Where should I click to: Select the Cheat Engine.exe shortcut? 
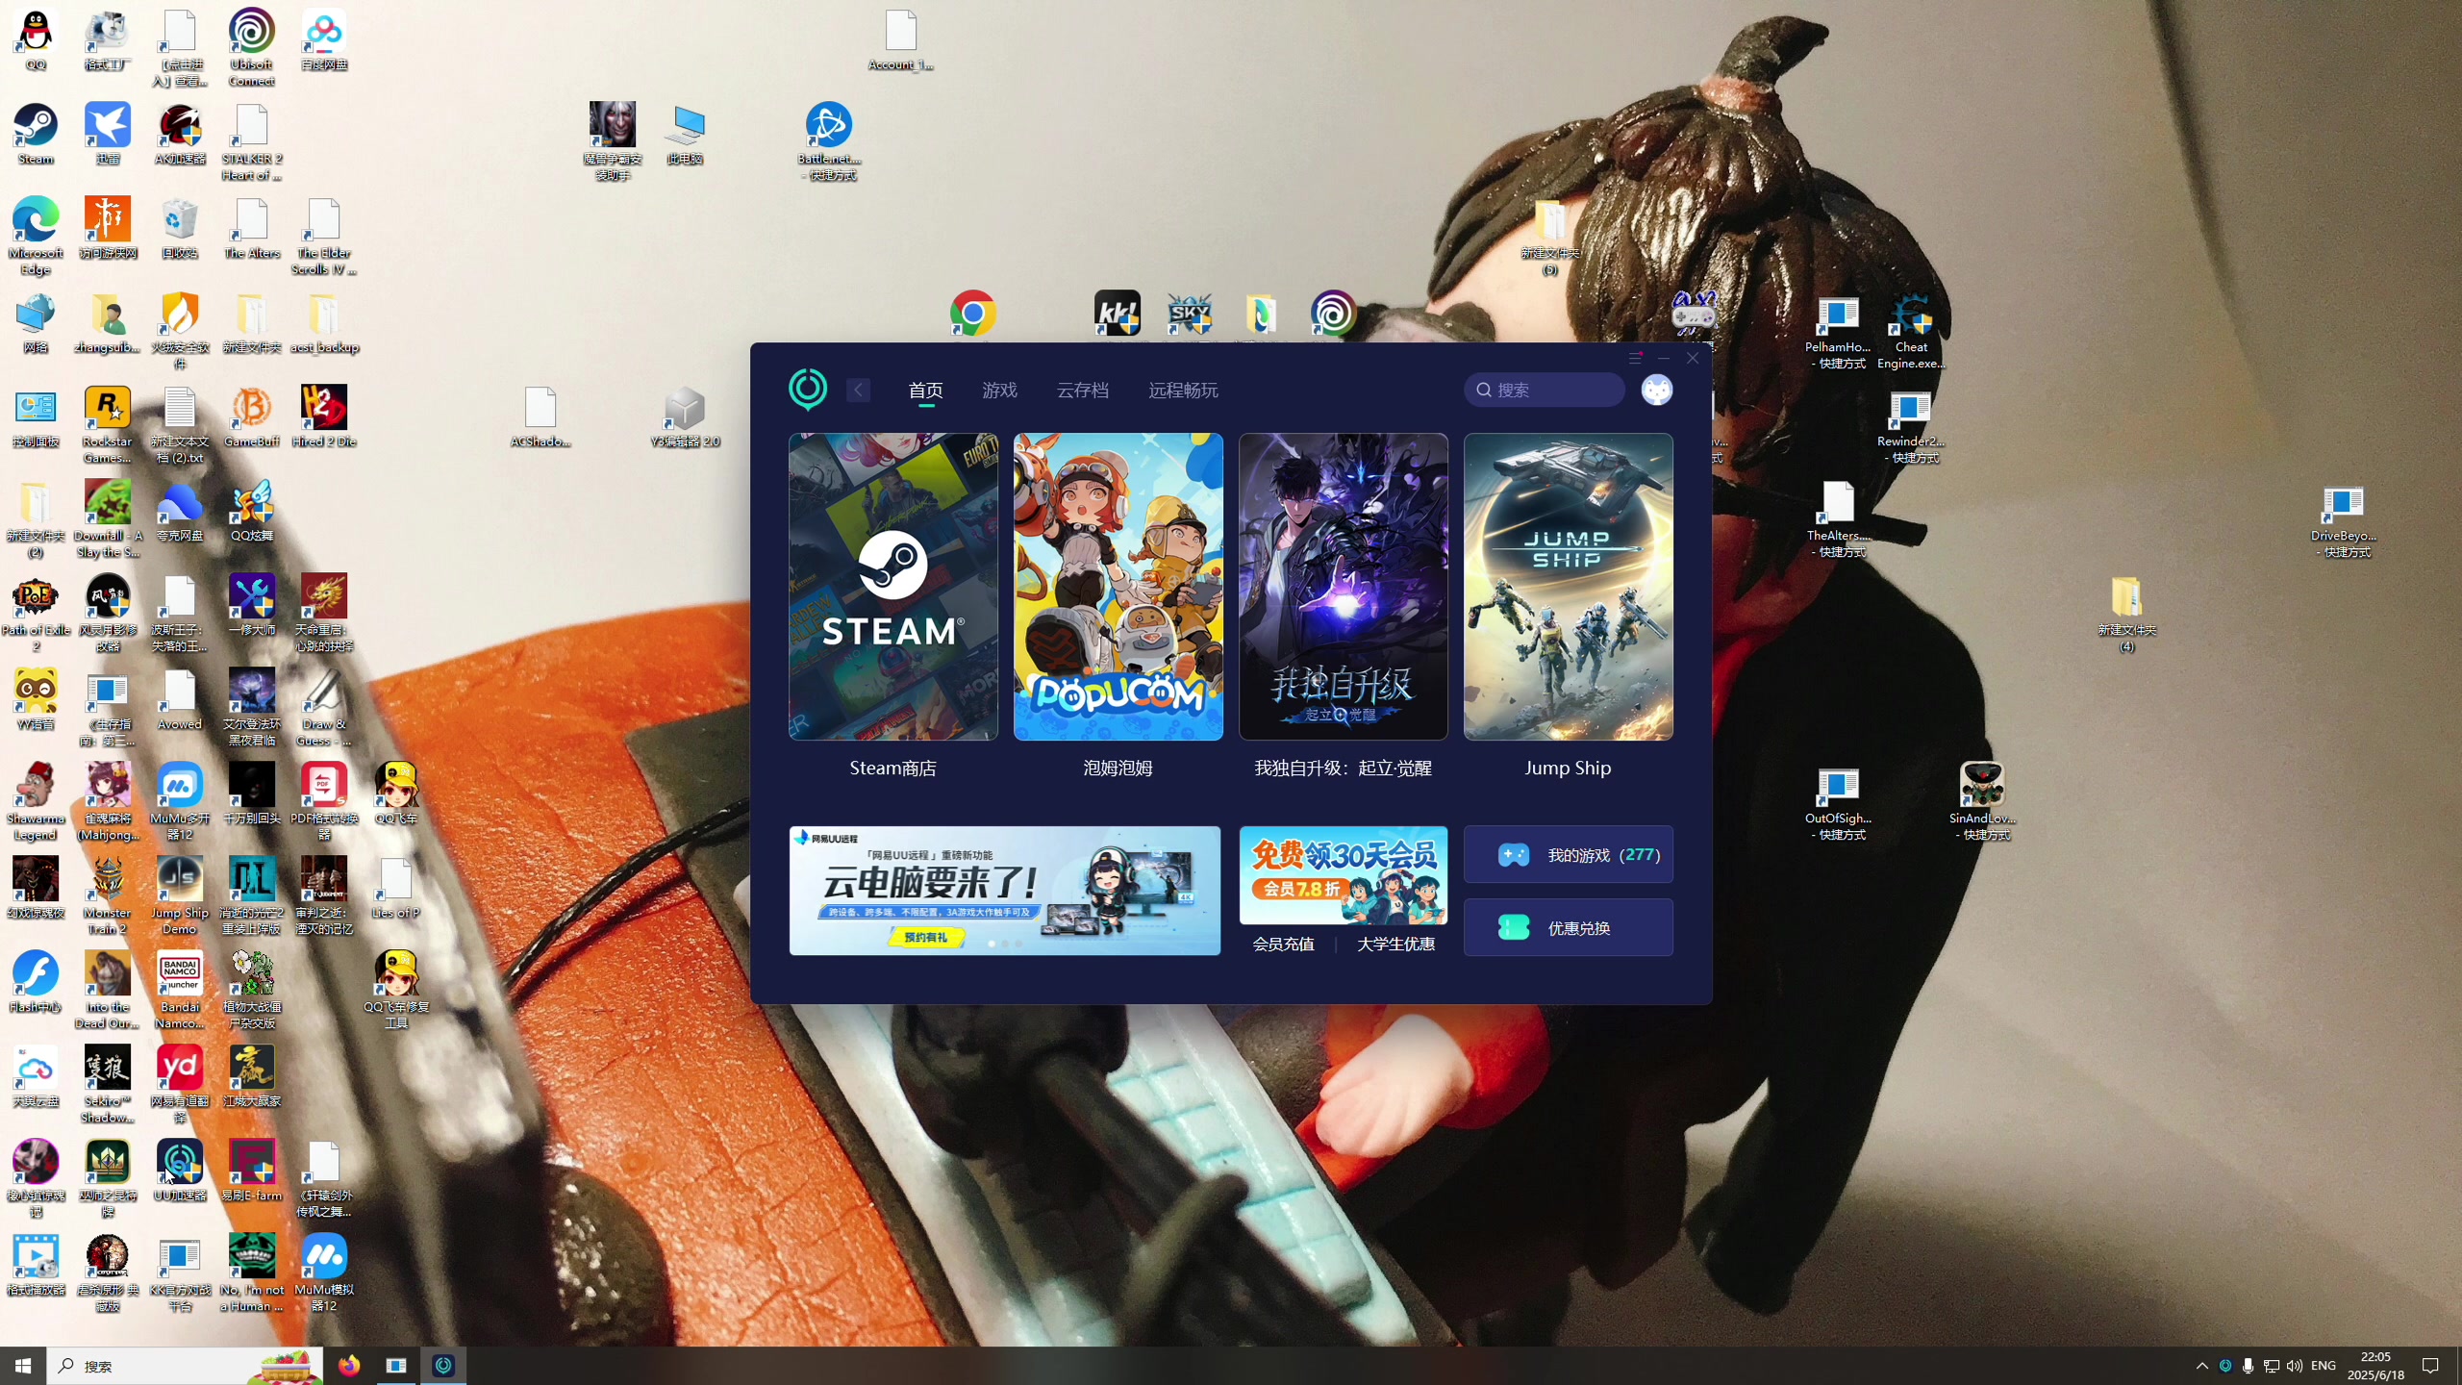coord(1911,330)
